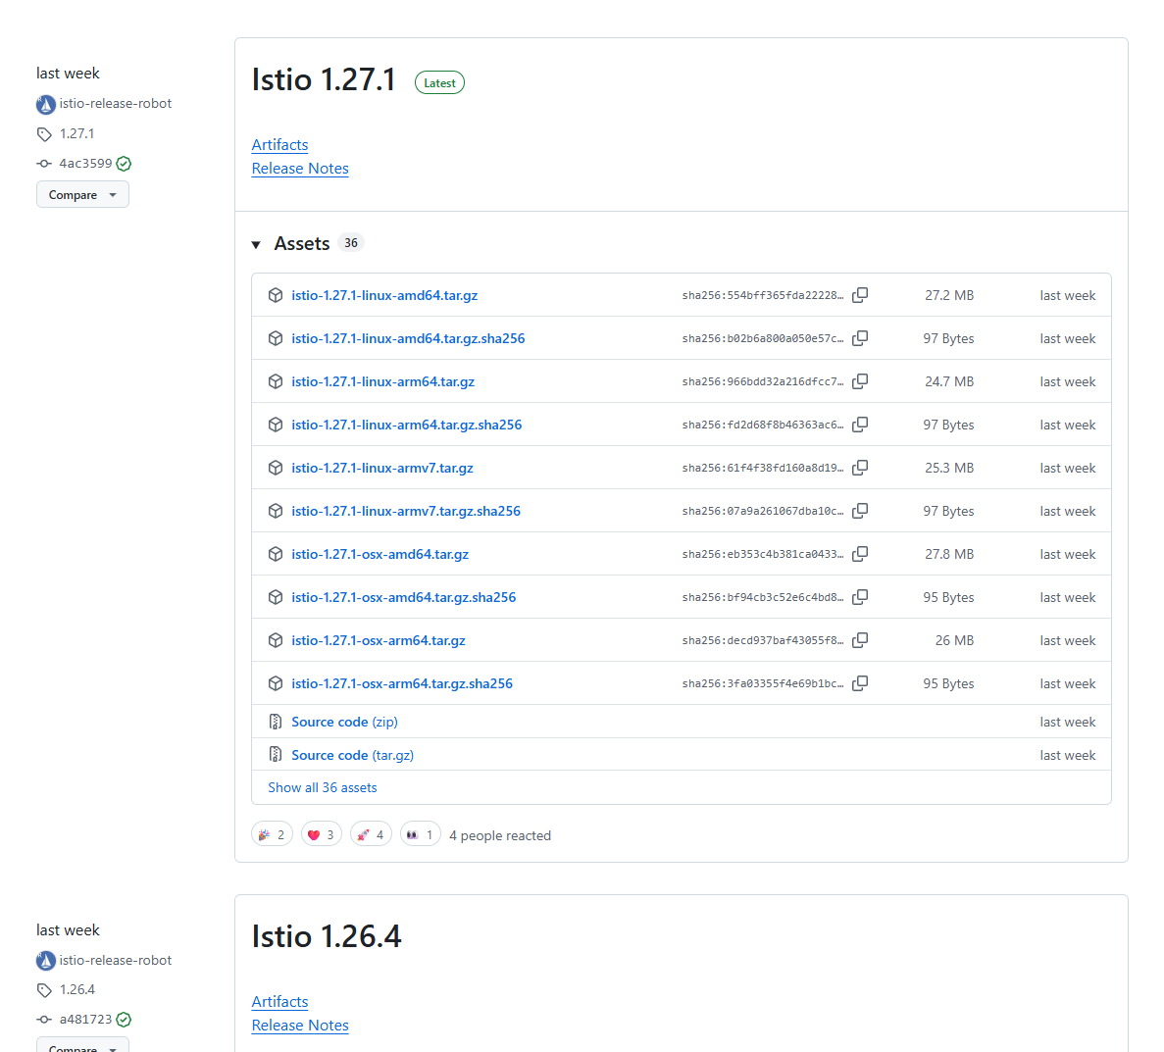
Task: Click tag icon next to 1.26.4
Action: pyautogui.click(x=44, y=989)
